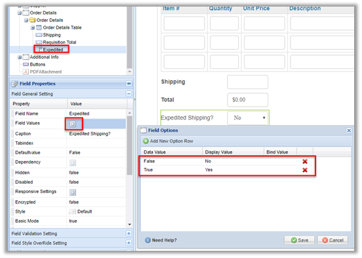Click the Add New Option Row icon

146,141
